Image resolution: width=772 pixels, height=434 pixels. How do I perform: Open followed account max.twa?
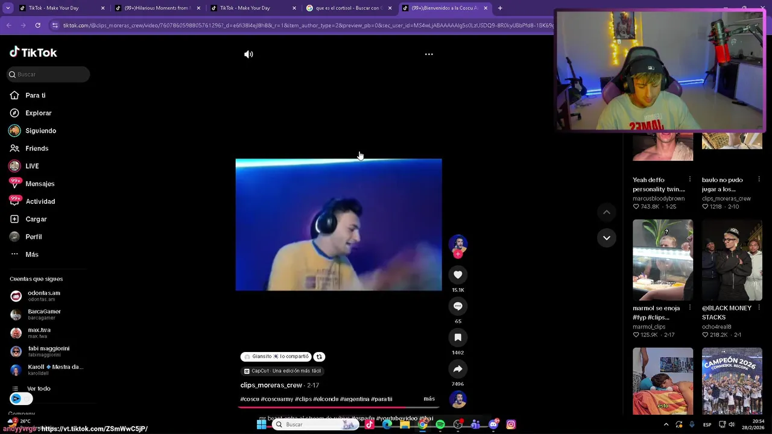39,333
